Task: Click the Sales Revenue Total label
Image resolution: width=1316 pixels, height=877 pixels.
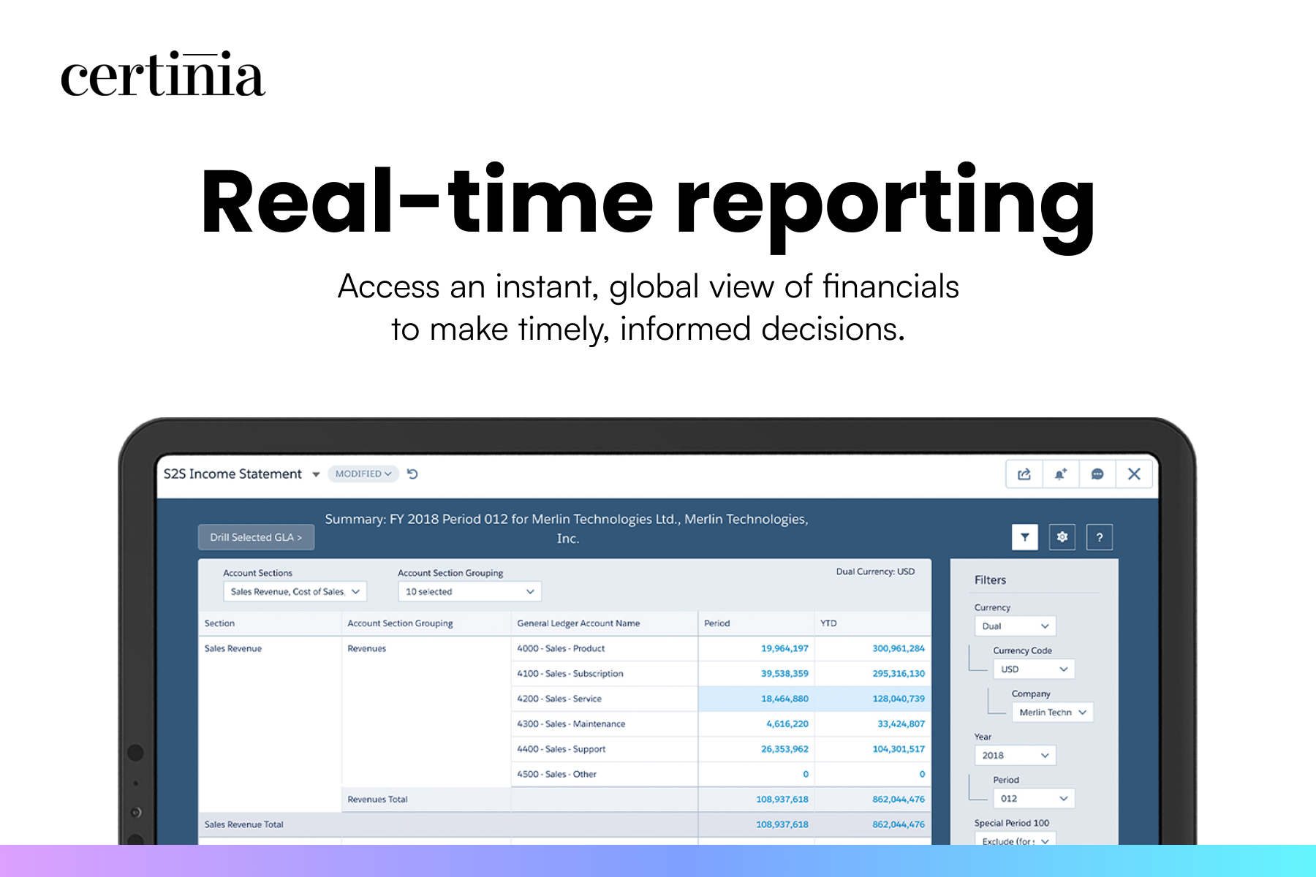Action: click(x=243, y=824)
